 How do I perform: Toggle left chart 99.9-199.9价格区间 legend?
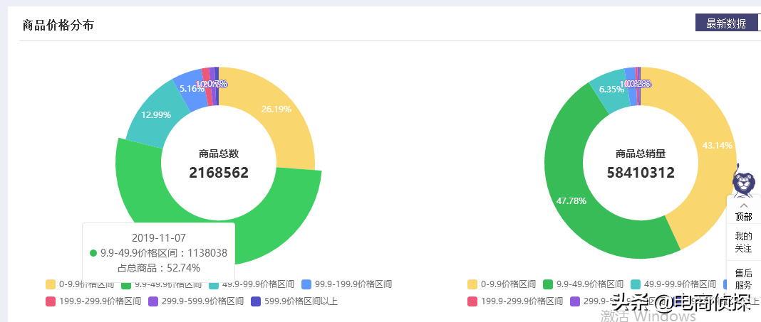[347, 284]
